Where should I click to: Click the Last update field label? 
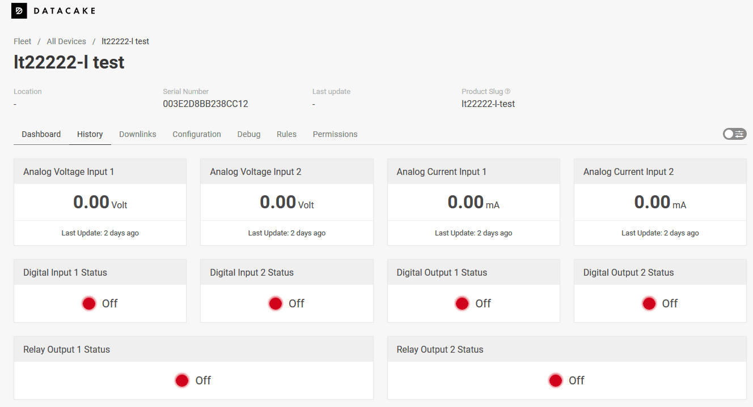(x=331, y=91)
